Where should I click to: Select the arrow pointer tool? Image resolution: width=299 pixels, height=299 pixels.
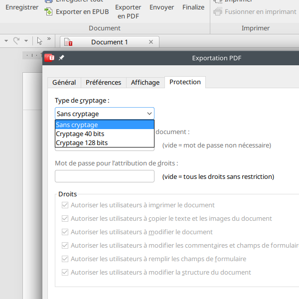pyautogui.click(x=40, y=41)
